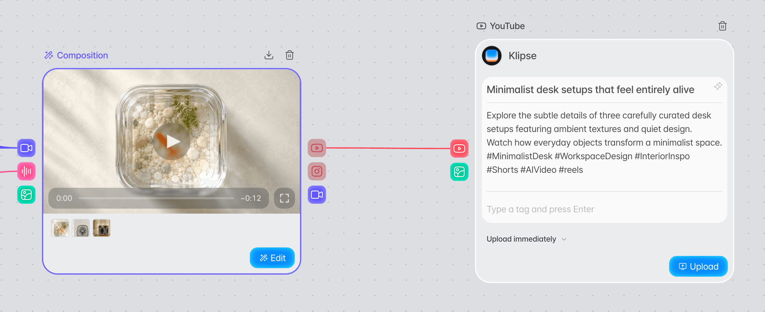Click the Klipse channel name
The width and height of the screenshot is (765, 312).
522,56
